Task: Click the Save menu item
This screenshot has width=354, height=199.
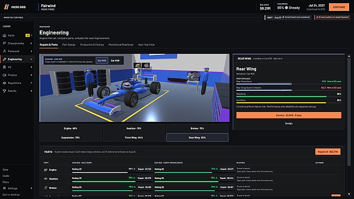Action: coord(5,170)
